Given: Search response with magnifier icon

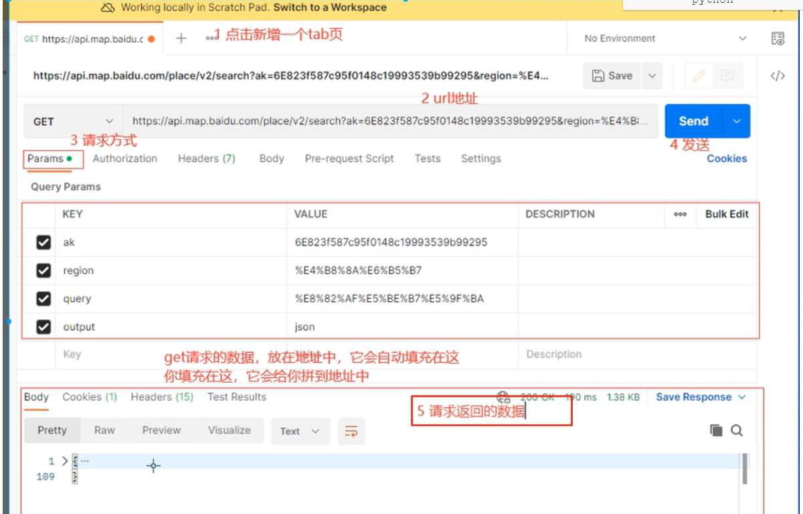Looking at the screenshot, I should click(737, 430).
